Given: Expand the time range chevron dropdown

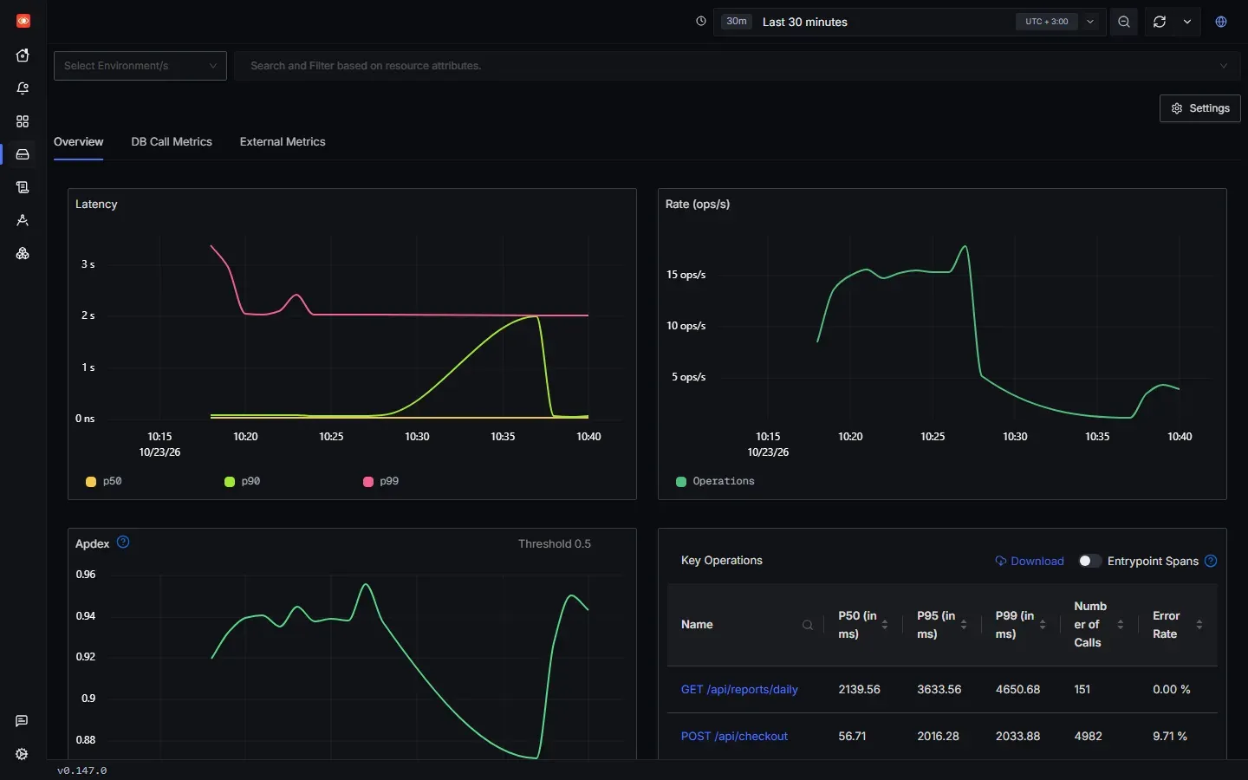Looking at the screenshot, I should [1090, 22].
